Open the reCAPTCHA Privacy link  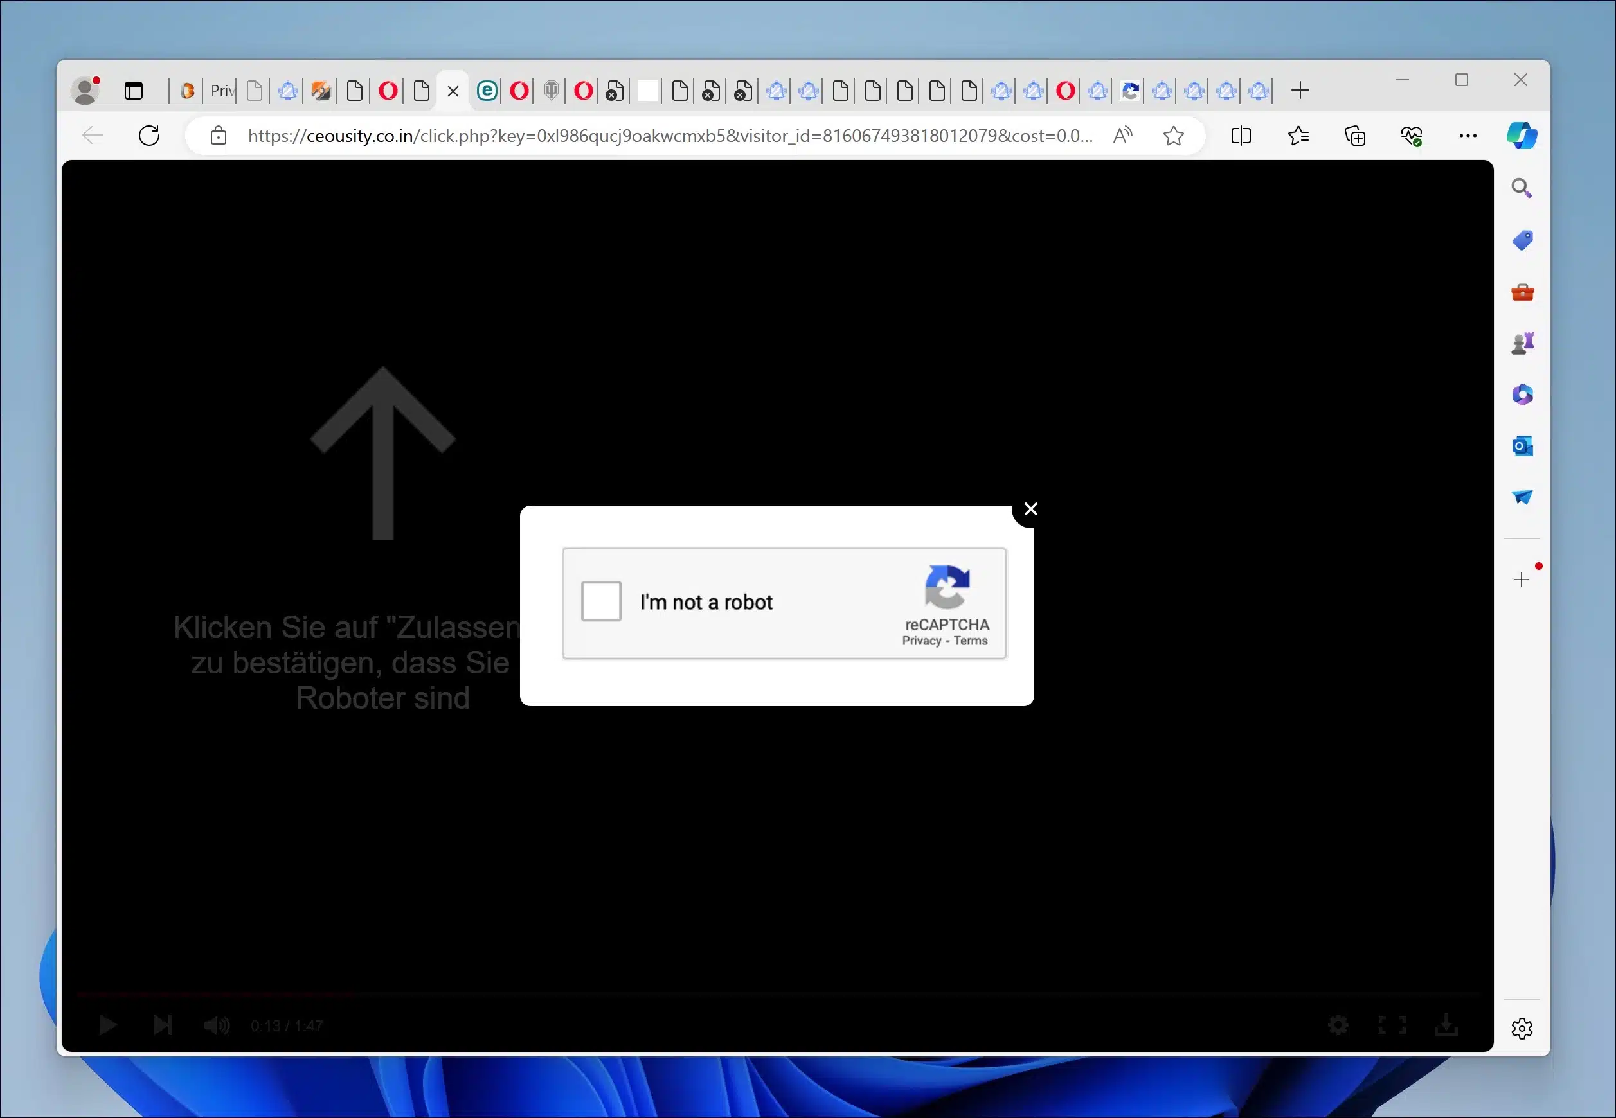922,640
